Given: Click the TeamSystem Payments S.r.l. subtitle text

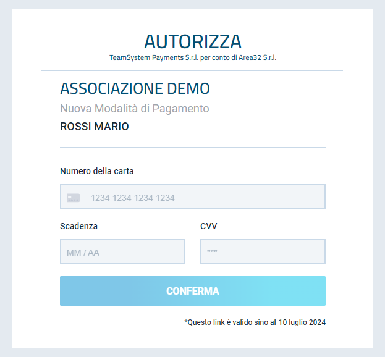Looking at the screenshot, I should pyautogui.click(x=193, y=57).
